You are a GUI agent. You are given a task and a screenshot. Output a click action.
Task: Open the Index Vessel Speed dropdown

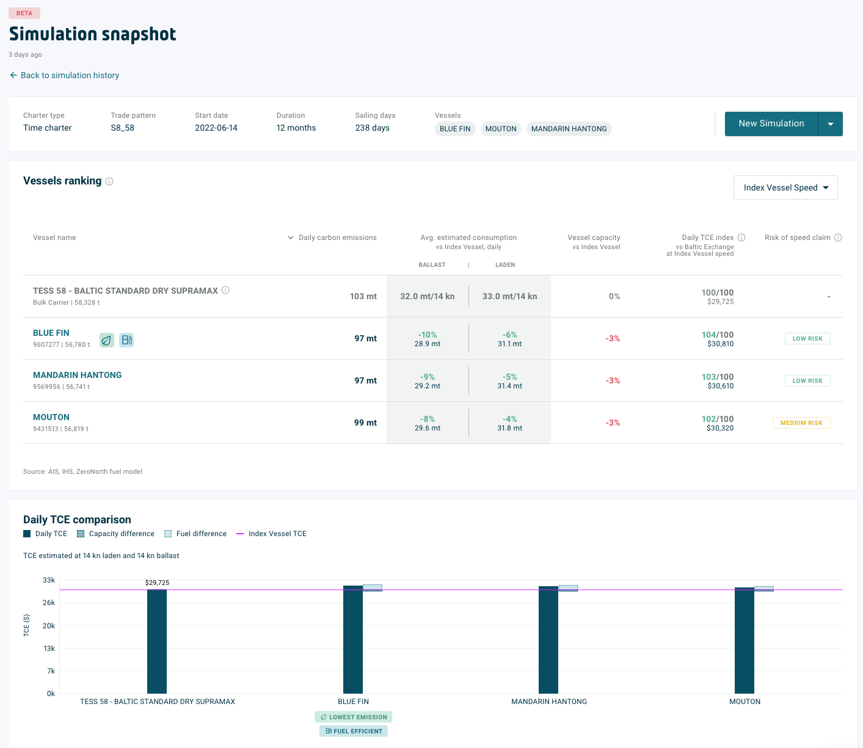[785, 187]
